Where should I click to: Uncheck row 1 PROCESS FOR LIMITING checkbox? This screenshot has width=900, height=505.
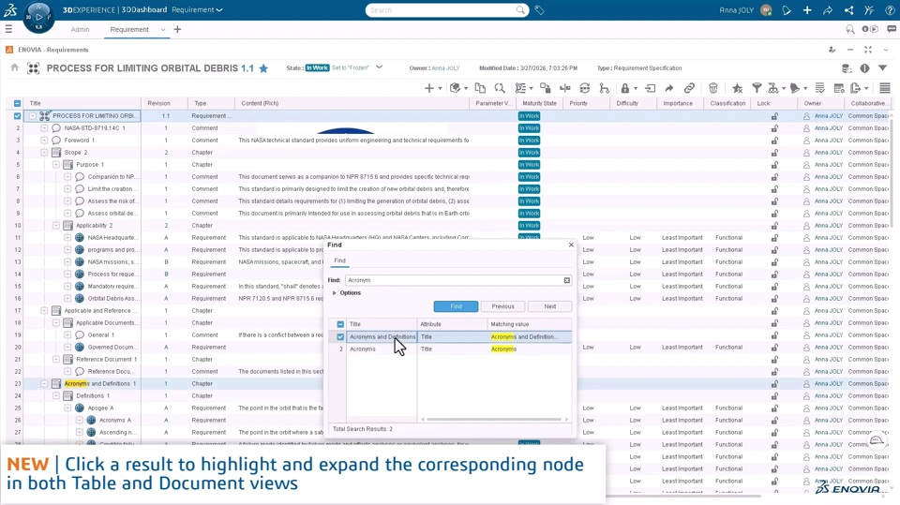(17, 116)
